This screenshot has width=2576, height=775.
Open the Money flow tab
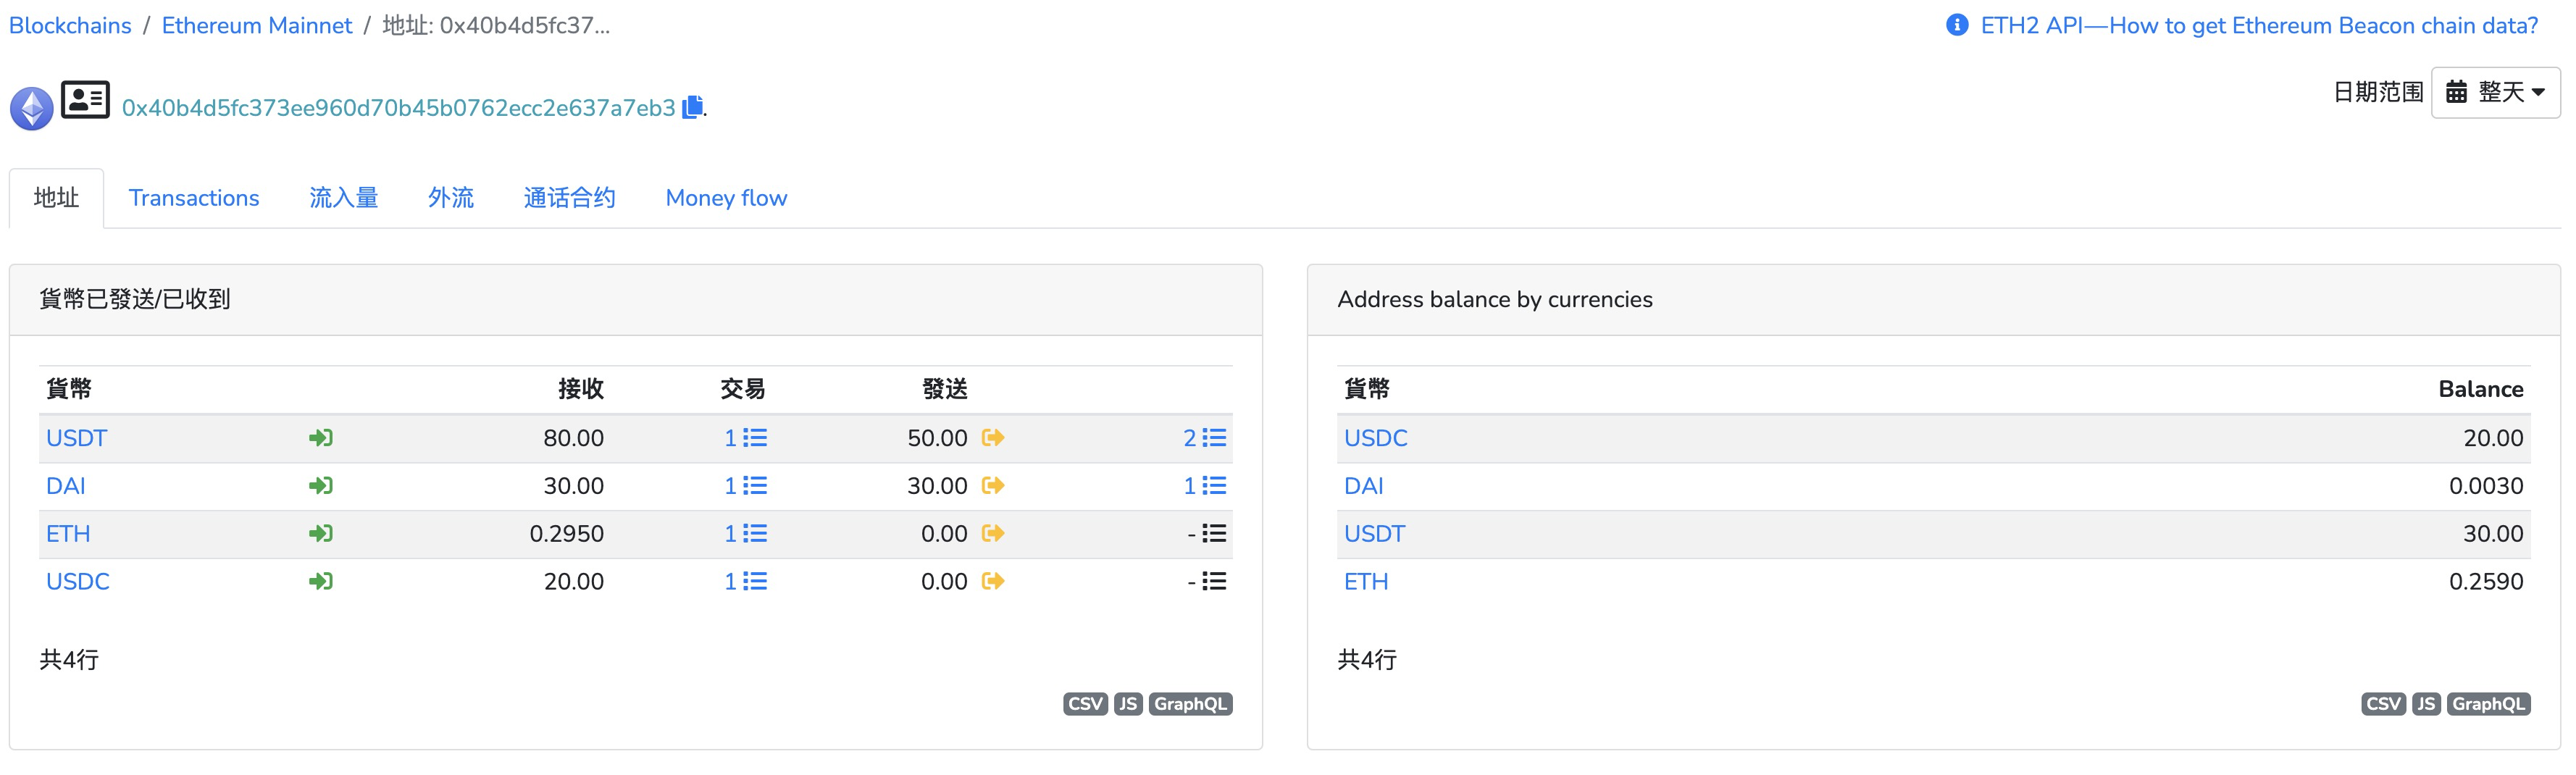(x=725, y=197)
